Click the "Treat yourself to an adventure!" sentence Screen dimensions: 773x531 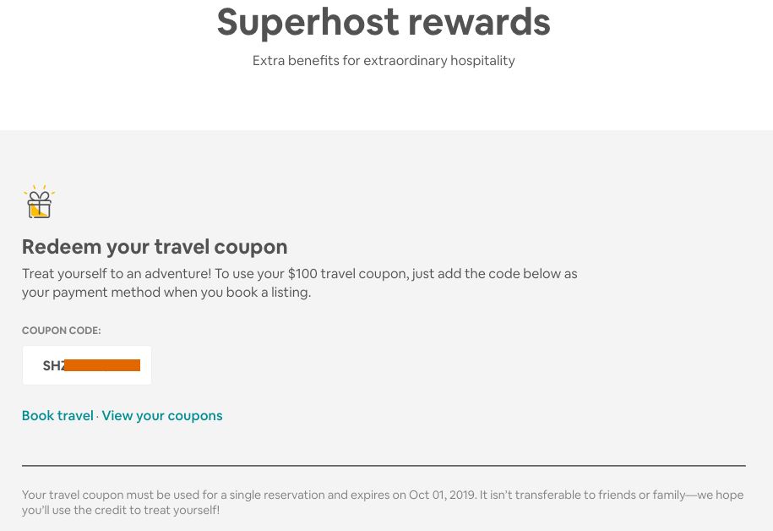(x=117, y=274)
